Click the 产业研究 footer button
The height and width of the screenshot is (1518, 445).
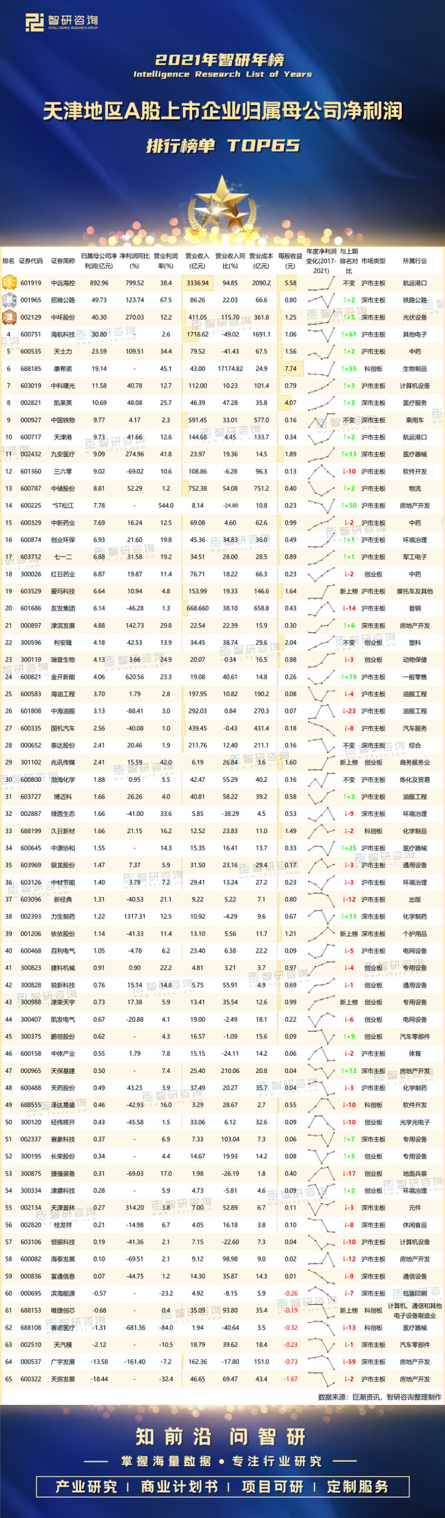(86, 1486)
